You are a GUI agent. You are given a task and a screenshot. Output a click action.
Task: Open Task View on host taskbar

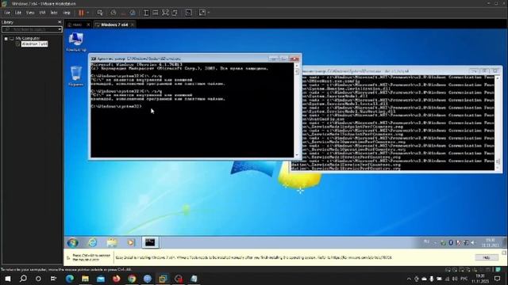(x=53, y=279)
